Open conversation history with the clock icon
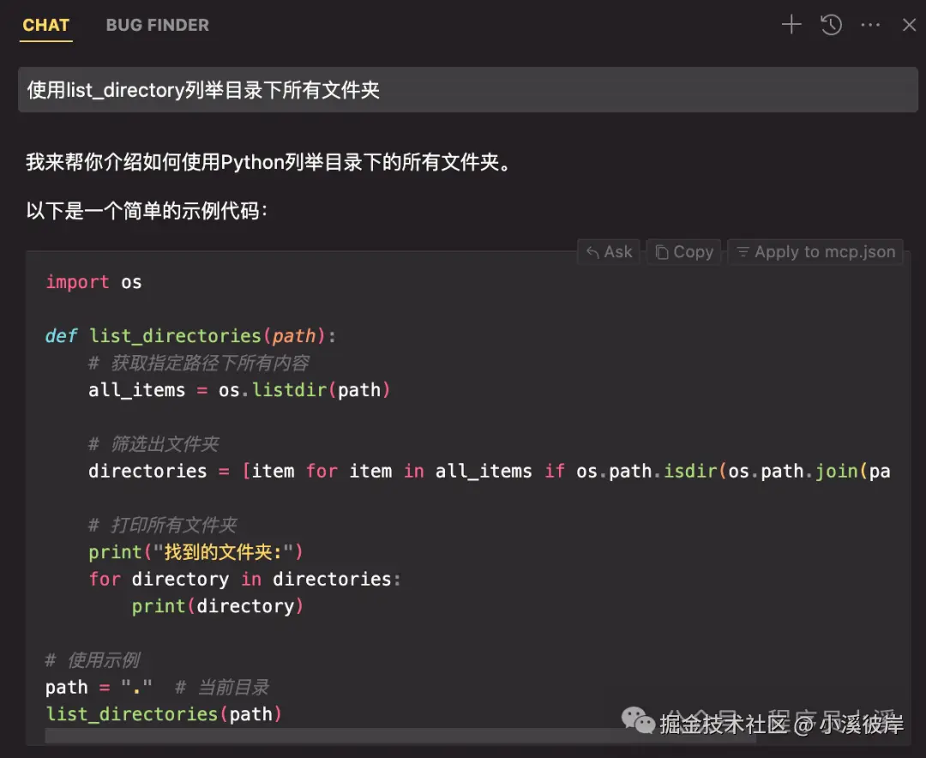The height and width of the screenshot is (758, 926). coord(830,25)
